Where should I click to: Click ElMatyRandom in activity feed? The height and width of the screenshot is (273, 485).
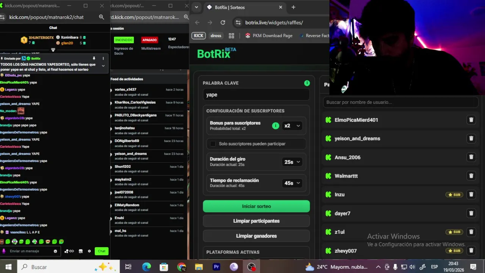[x=127, y=205]
